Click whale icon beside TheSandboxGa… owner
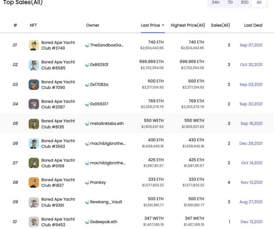274x229 pixels. point(87,45)
